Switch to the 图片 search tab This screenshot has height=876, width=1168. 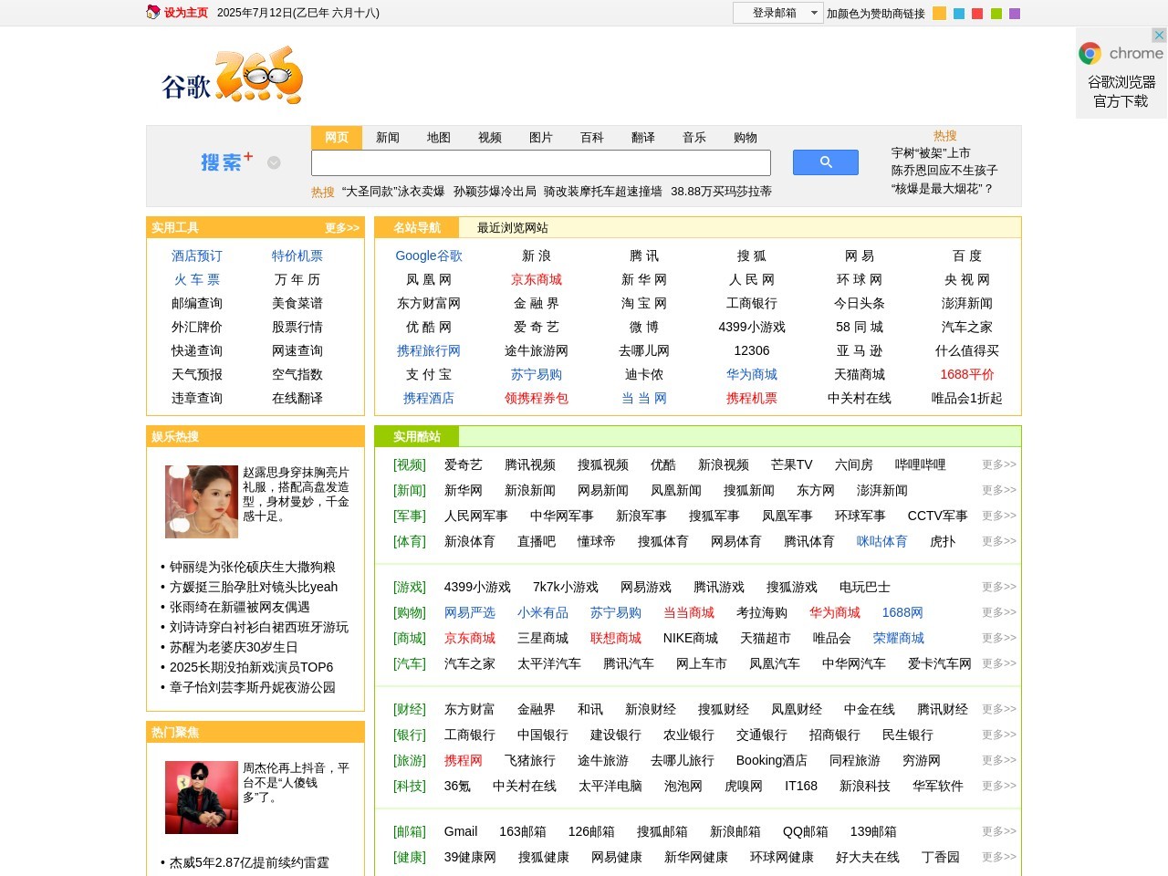[541, 137]
